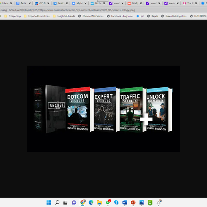207x207 pixels.
Task: Open the Photos app taskbar icon
Action: coord(142,202)
